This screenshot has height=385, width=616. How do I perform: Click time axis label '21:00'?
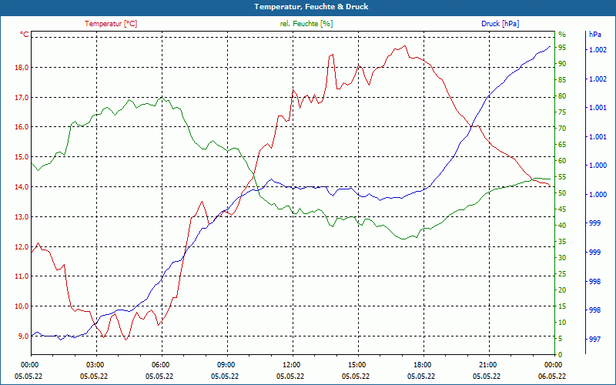[489, 364]
